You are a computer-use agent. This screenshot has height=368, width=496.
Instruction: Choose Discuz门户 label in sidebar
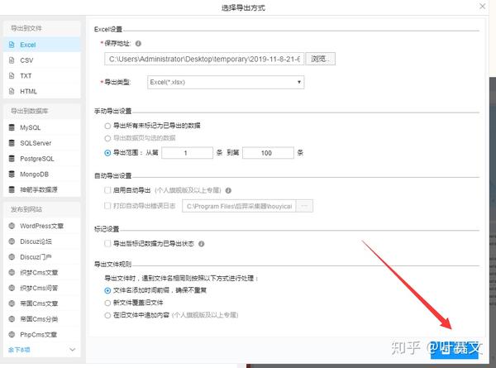click(x=36, y=257)
